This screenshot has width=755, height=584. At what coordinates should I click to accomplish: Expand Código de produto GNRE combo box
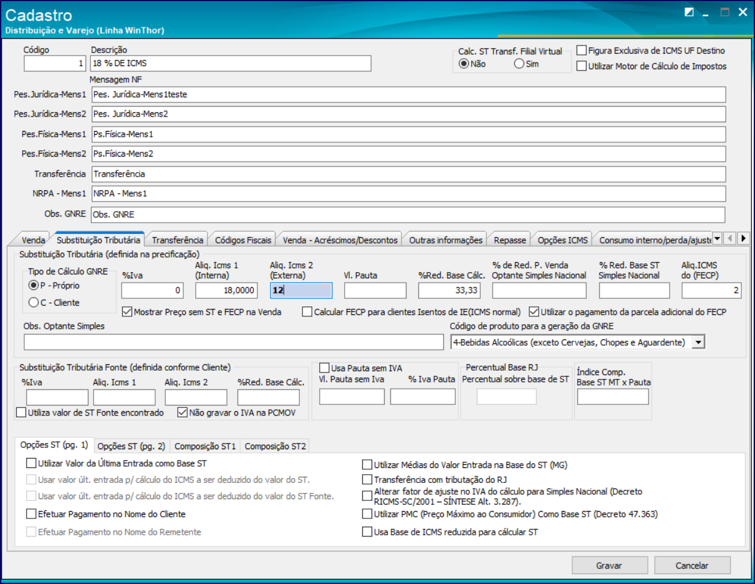click(699, 342)
